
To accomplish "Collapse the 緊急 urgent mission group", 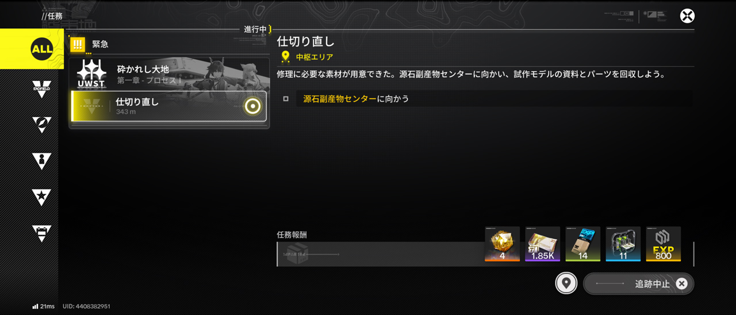I will coord(169,44).
